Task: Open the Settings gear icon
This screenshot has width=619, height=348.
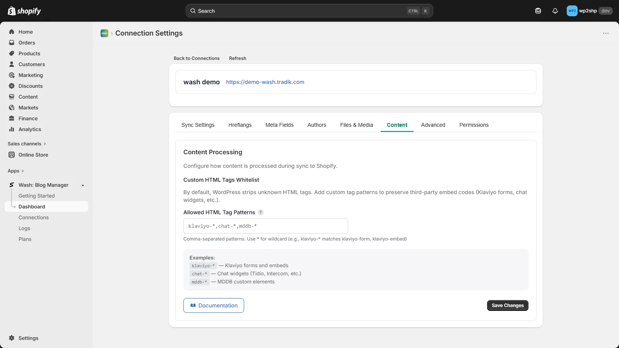Action: [x=12, y=338]
